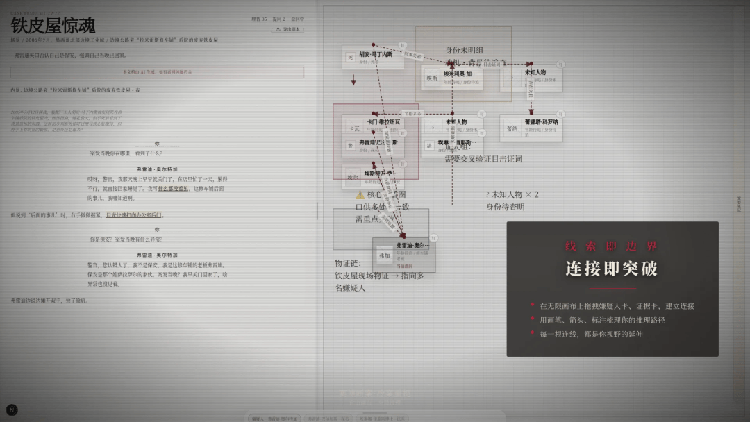The width and height of the screenshot is (750, 422).
Task: Click the yellow warning icon beside 核心
Action: (x=360, y=194)
